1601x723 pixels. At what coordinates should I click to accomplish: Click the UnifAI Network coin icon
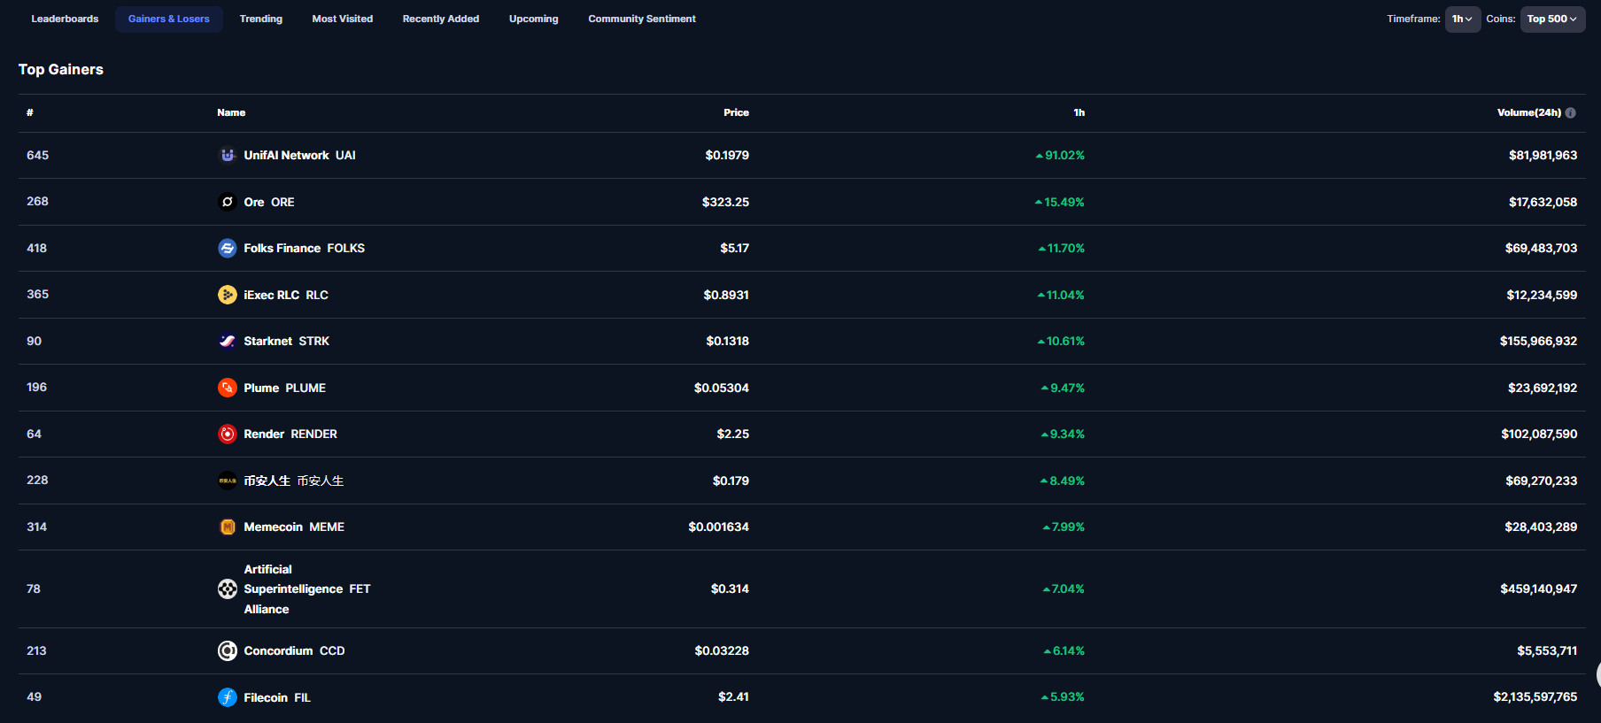pos(228,155)
